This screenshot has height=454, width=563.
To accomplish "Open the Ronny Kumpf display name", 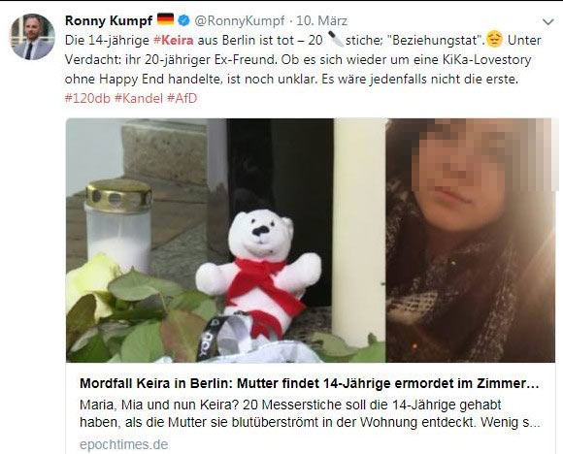I will (109, 20).
